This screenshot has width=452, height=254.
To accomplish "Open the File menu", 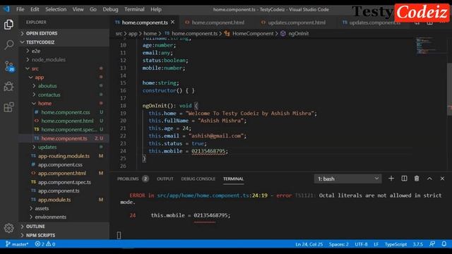I will click(x=20, y=9).
